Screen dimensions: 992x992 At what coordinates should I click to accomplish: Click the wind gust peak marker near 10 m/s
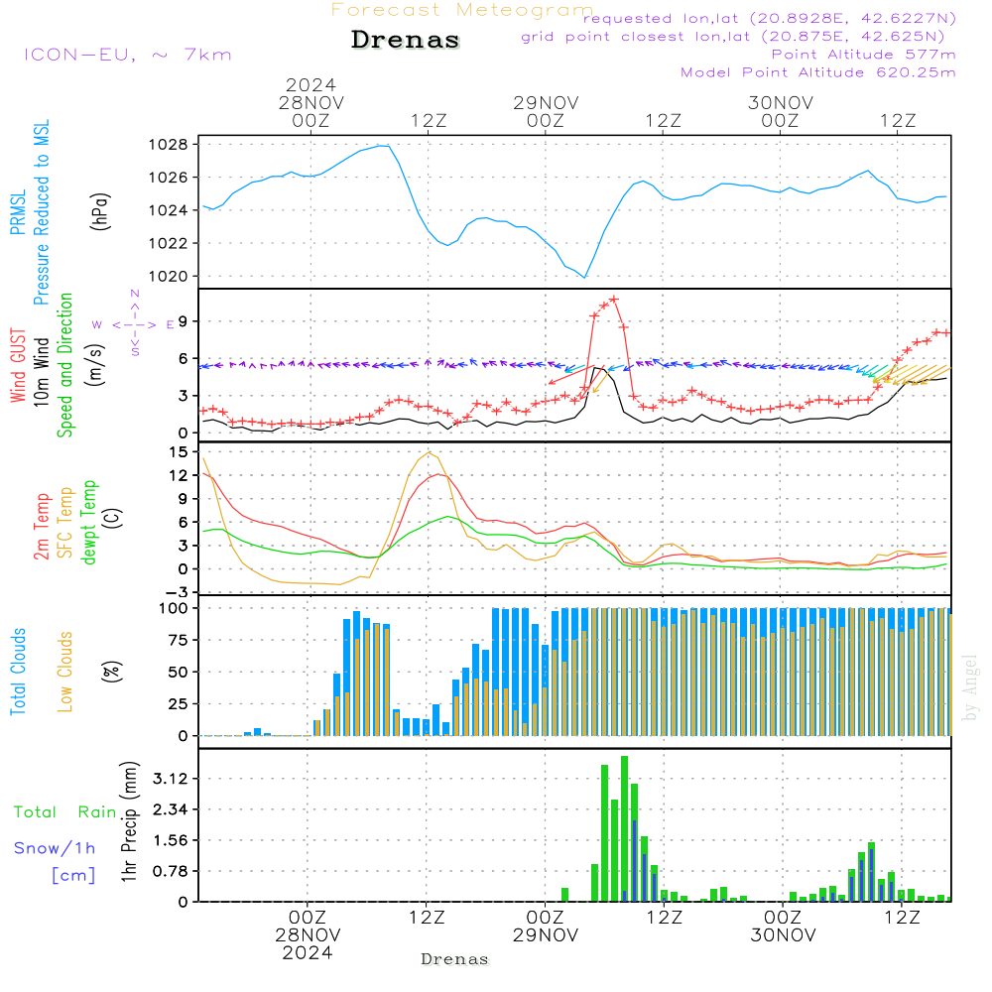pyautogui.click(x=613, y=299)
